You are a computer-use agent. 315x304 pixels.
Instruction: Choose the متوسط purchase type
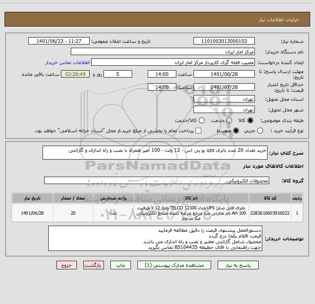click(236, 131)
